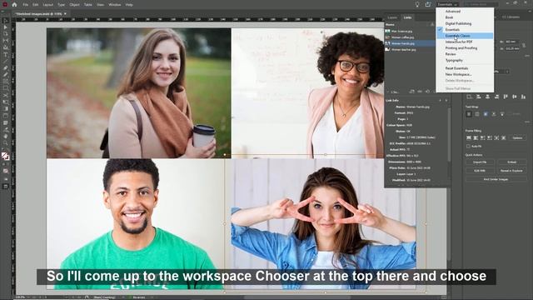Click the Embed quick action button
The image size is (533, 300).
(512, 162)
